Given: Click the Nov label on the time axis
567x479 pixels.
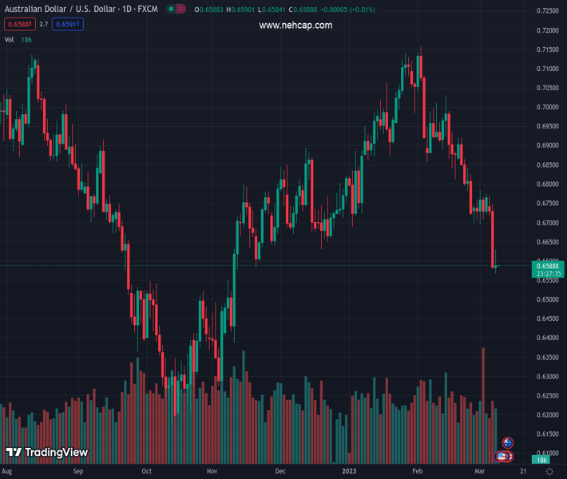Looking at the screenshot, I should pos(212,472).
